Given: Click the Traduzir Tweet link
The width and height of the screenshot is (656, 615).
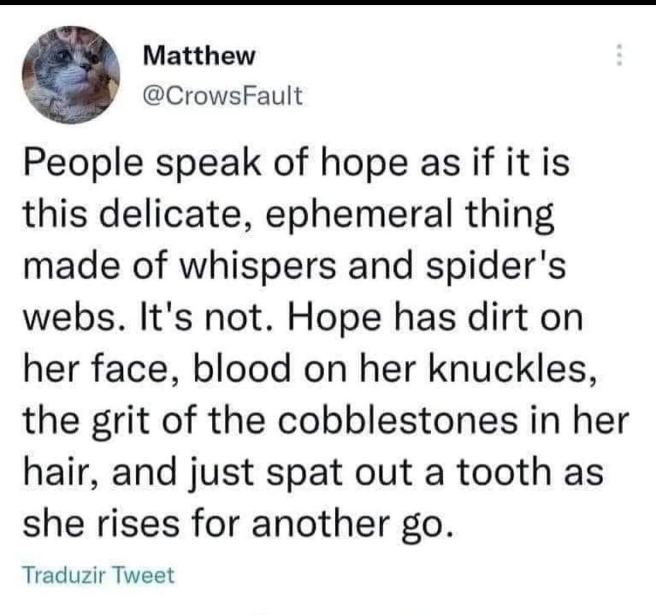Looking at the screenshot, I should tap(99, 575).
